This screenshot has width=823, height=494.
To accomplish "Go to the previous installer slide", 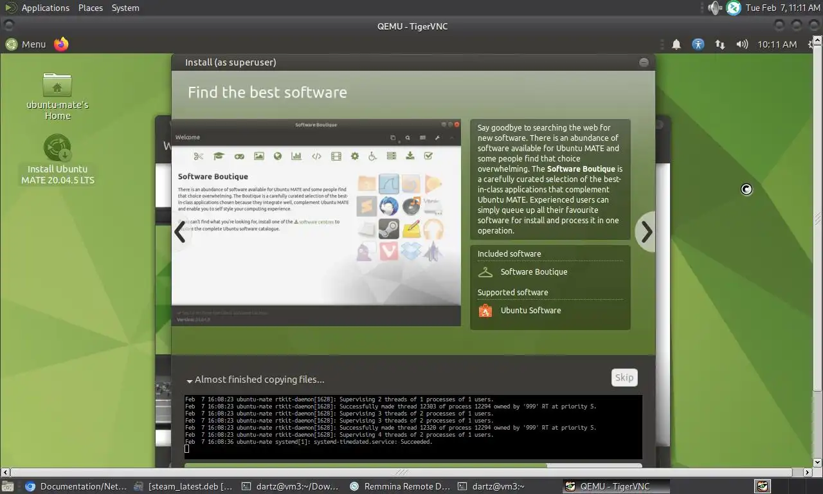I will click(180, 232).
